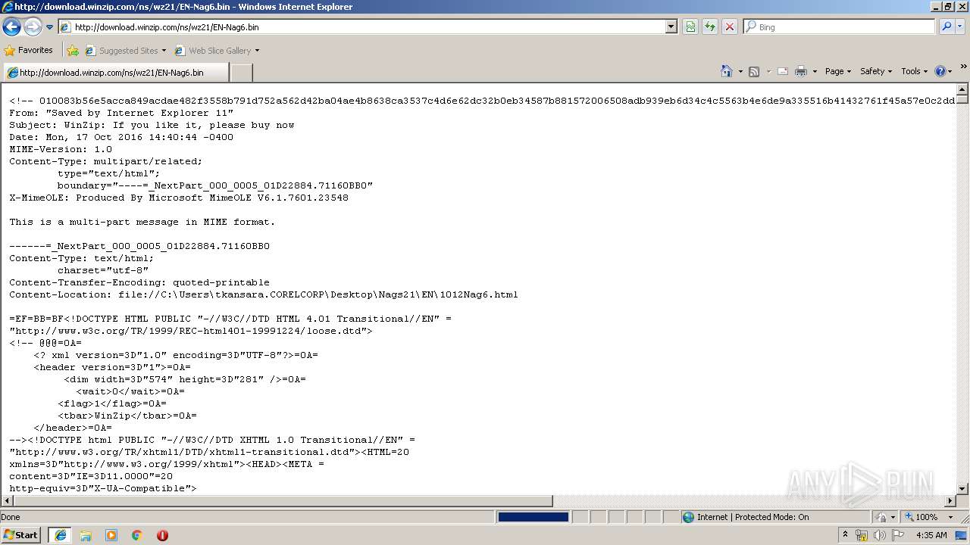Click Internet Explorer taskbar icon
Screen dimensions: 970x545
click(x=60, y=535)
